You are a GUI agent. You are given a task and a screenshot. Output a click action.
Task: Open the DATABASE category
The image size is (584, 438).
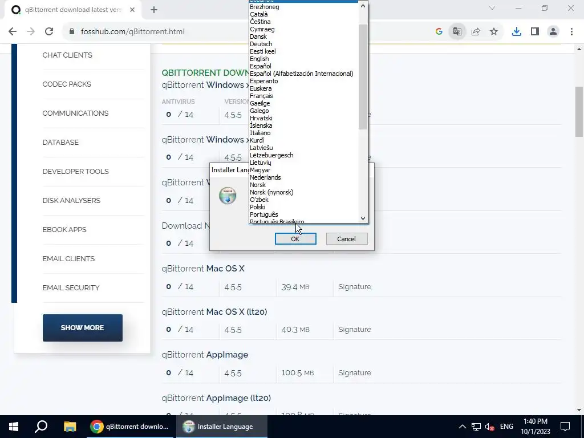[x=60, y=142]
